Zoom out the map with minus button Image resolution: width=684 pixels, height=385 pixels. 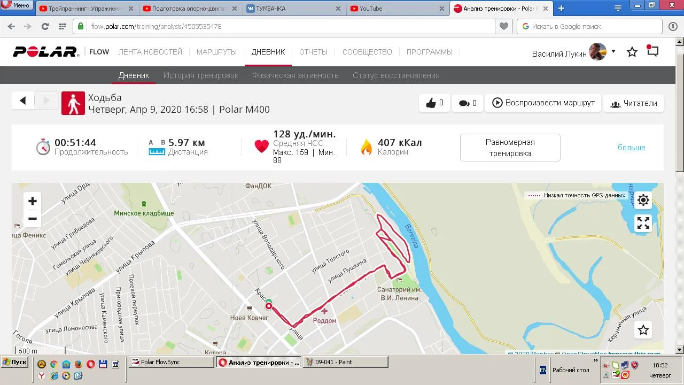click(x=33, y=219)
